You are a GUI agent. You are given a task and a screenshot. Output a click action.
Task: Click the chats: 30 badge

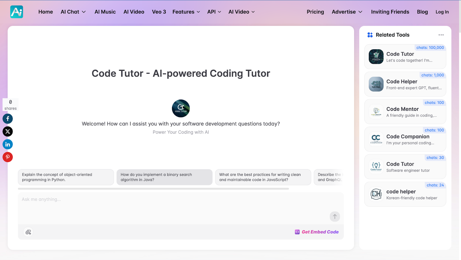click(435, 157)
